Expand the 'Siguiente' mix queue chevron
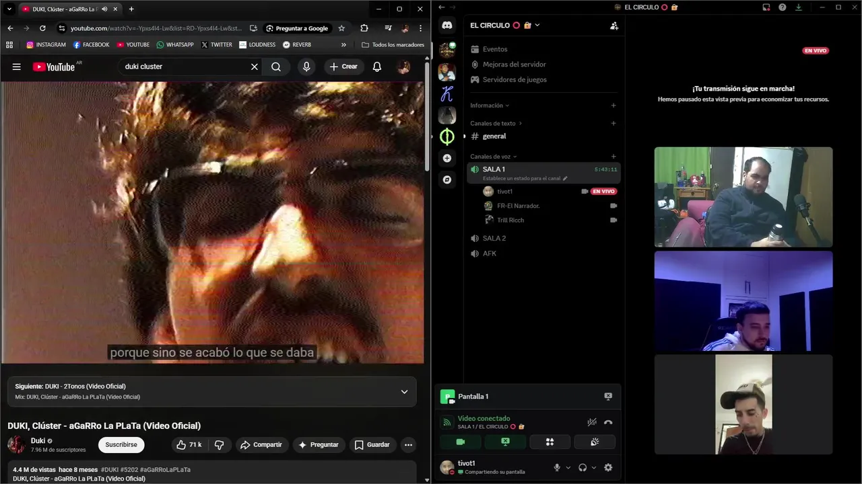Screen dimensions: 862x484 click(x=404, y=392)
